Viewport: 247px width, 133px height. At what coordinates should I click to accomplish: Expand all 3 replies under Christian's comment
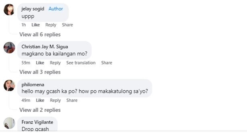[x=40, y=72]
